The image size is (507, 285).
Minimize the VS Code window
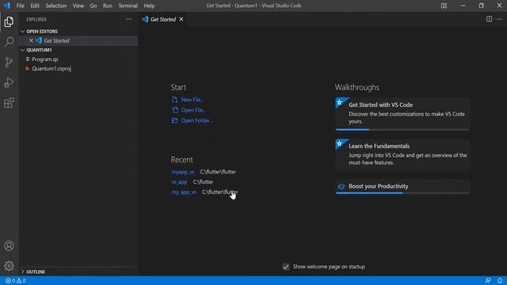point(463,6)
